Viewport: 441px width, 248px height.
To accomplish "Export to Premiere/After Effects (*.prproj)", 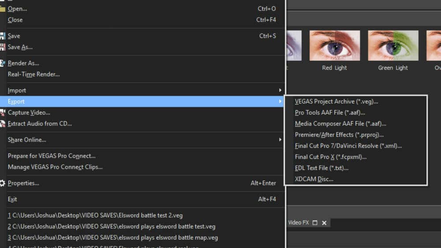I will [x=356, y=135].
